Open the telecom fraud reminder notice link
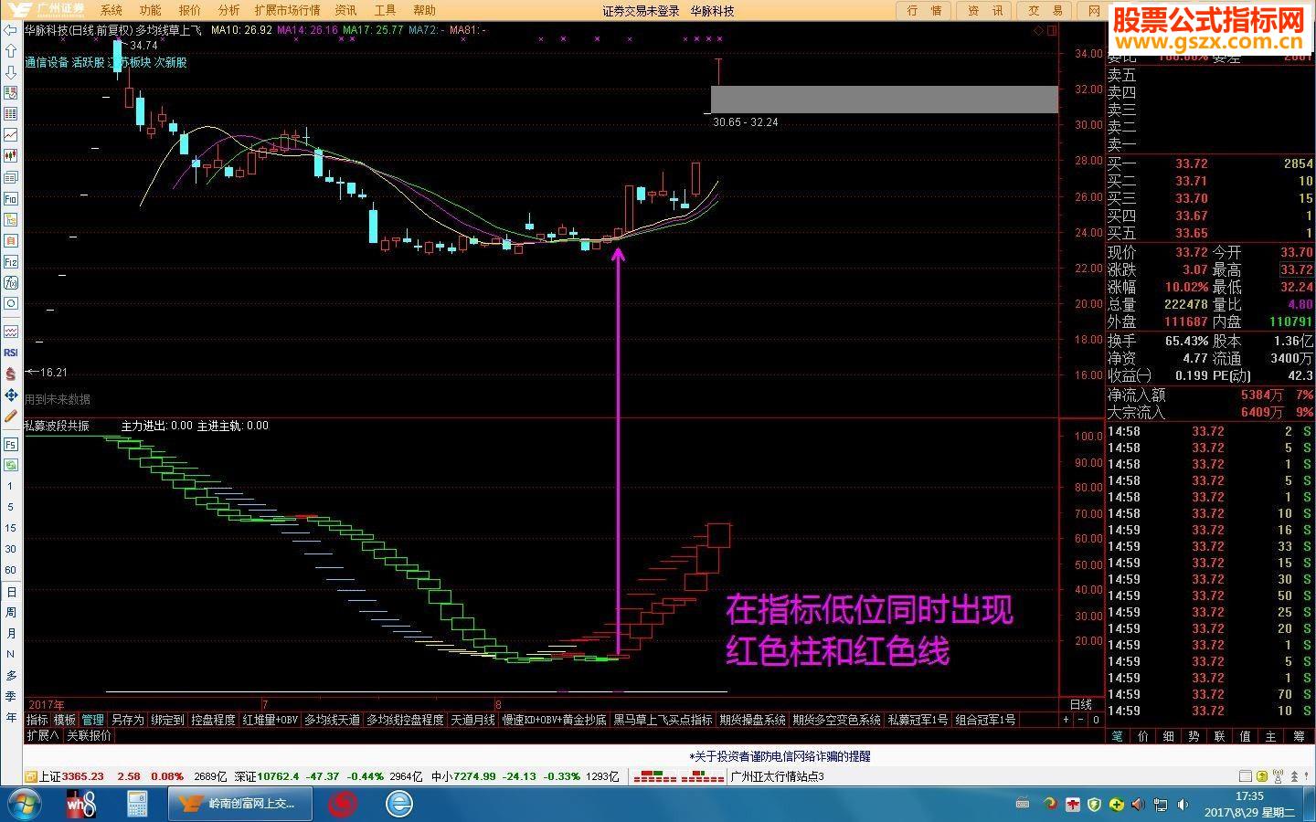 point(781,756)
